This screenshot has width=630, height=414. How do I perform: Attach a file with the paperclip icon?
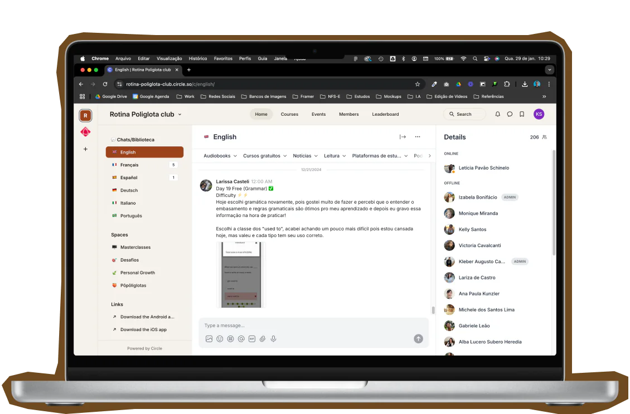pyautogui.click(x=263, y=339)
